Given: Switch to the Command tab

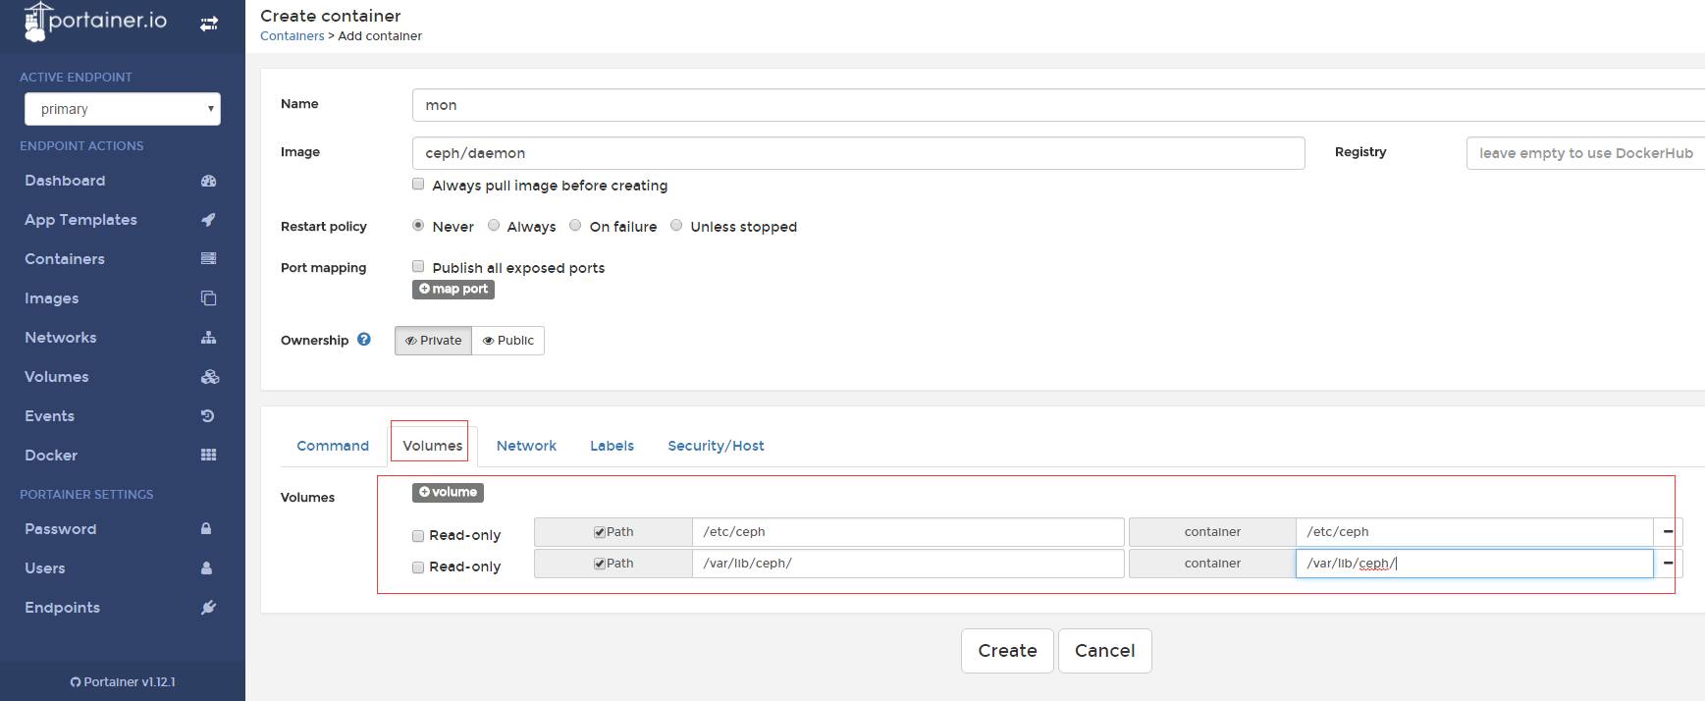Looking at the screenshot, I should pyautogui.click(x=333, y=446).
